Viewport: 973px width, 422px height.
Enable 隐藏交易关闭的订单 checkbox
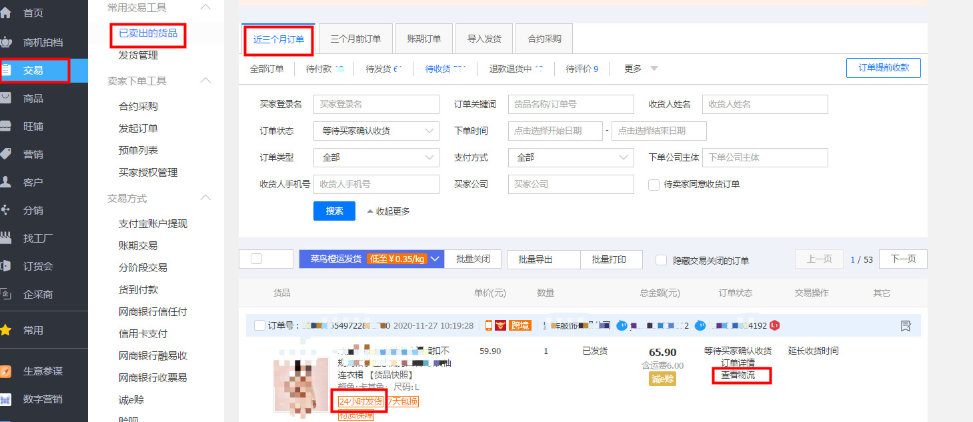pos(660,260)
